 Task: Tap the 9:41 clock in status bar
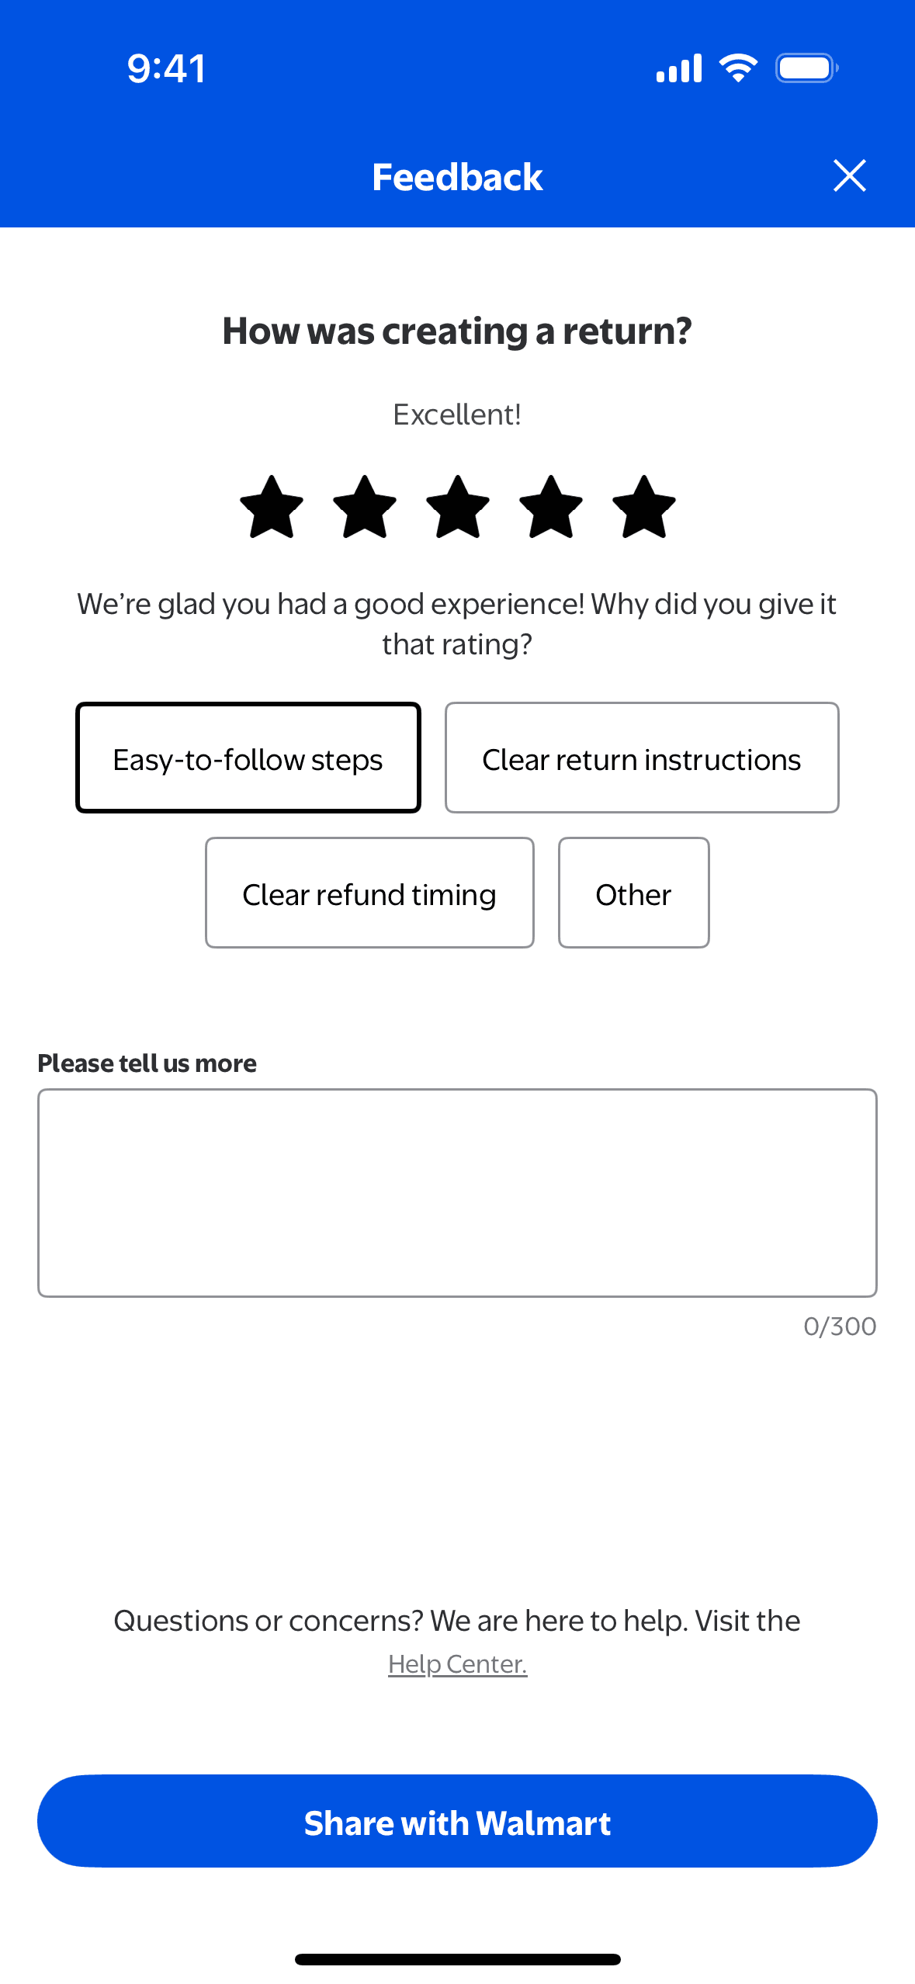click(x=167, y=68)
